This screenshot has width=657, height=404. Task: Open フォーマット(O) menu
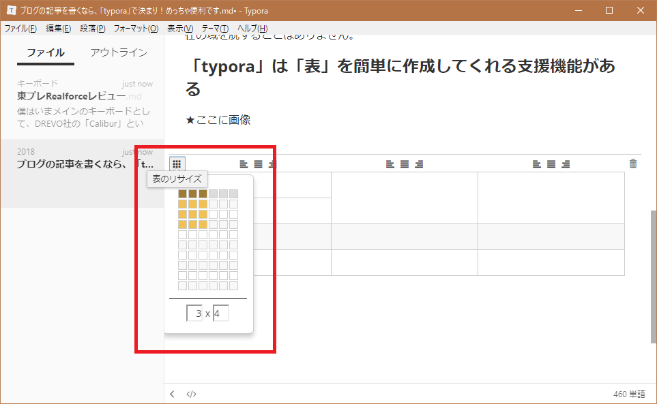pyautogui.click(x=136, y=29)
